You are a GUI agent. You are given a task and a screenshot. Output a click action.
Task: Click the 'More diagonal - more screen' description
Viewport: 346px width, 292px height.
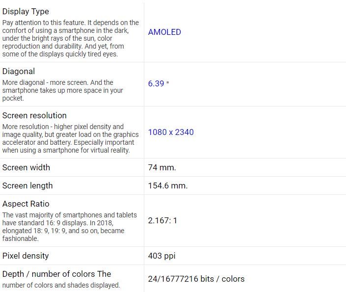(x=62, y=90)
